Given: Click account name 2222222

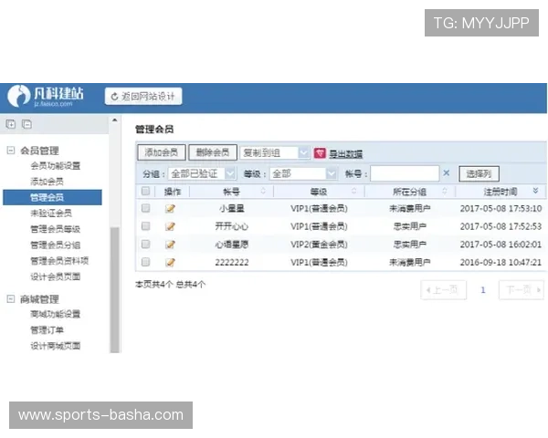Looking at the screenshot, I should (x=232, y=262).
